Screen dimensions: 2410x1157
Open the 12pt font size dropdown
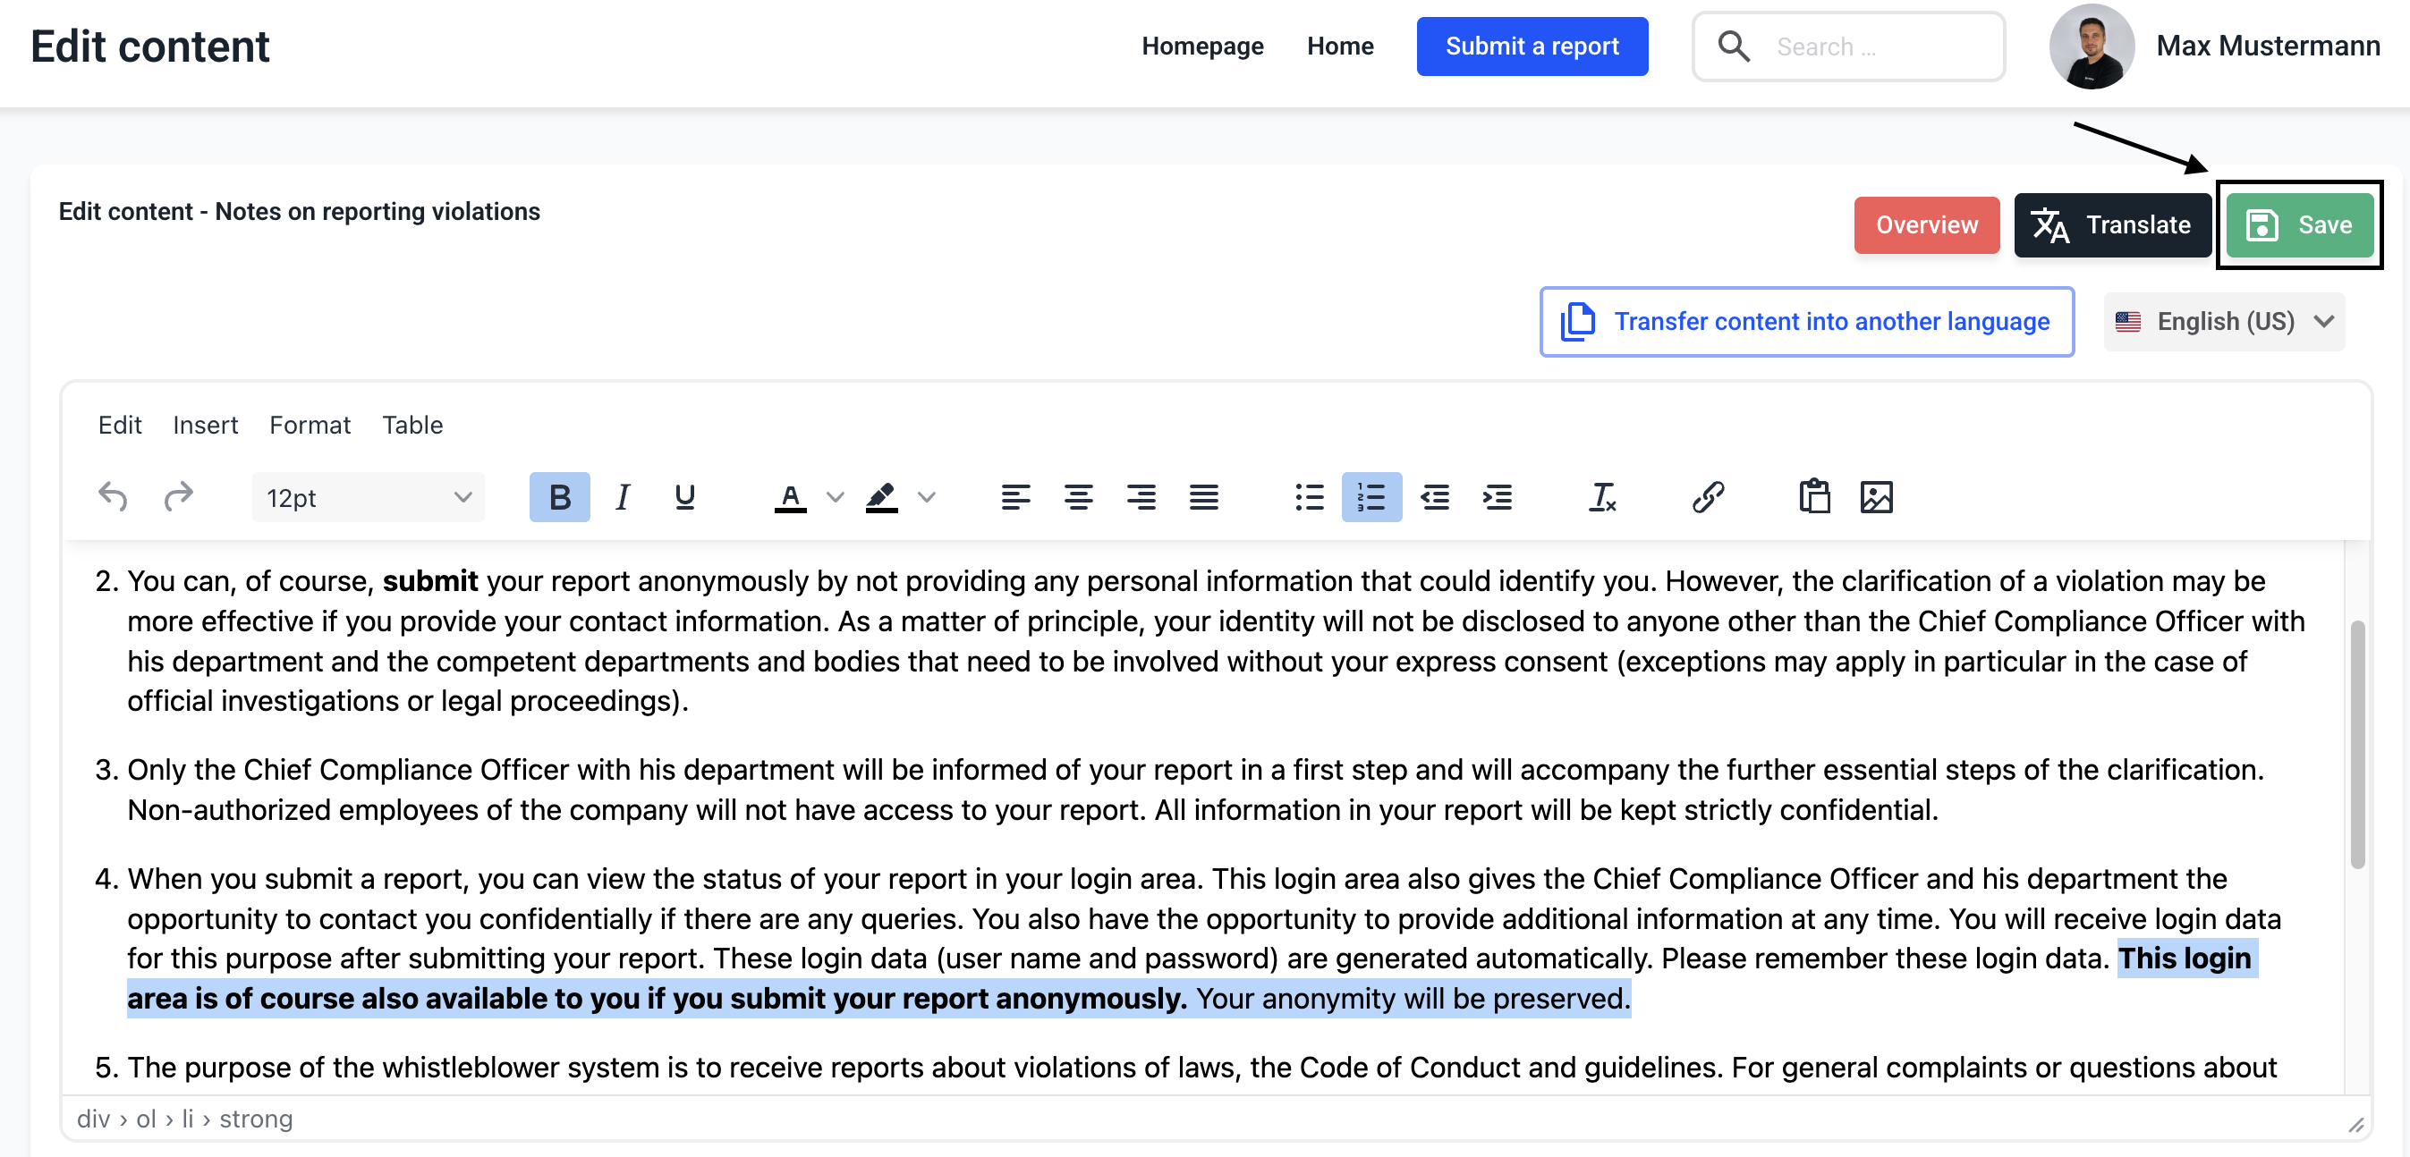click(368, 498)
